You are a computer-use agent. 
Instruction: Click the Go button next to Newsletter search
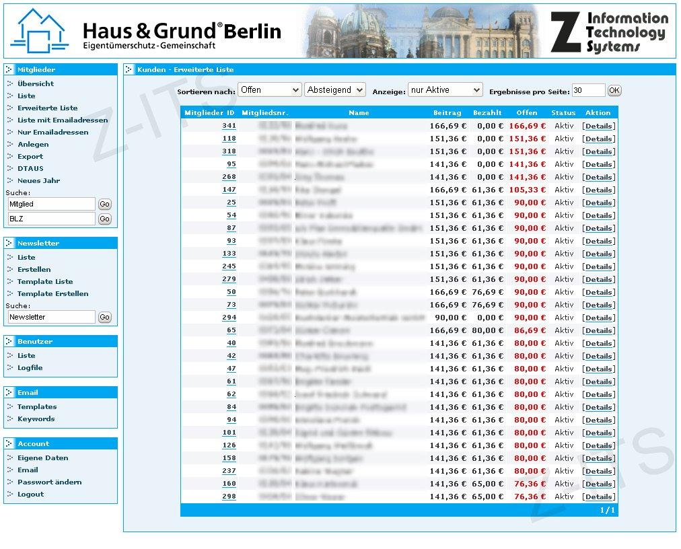click(x=105, y=317)
